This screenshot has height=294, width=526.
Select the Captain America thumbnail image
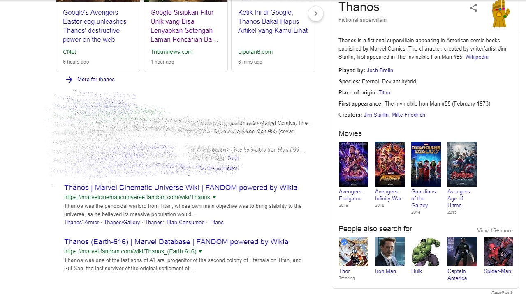point(462,252)
